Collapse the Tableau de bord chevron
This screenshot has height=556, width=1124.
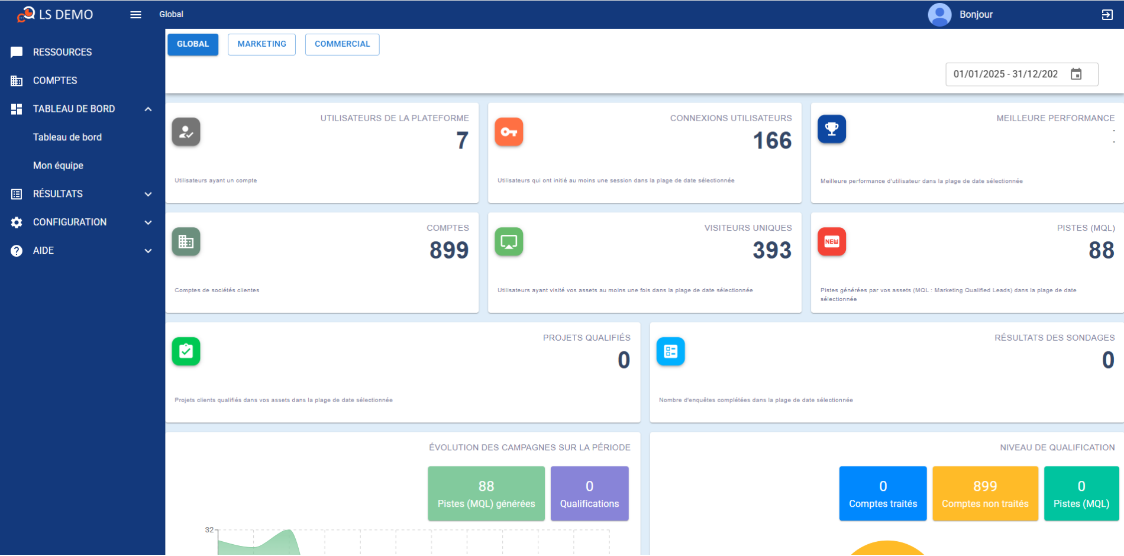pyautogui.click(x=148, y=109)
